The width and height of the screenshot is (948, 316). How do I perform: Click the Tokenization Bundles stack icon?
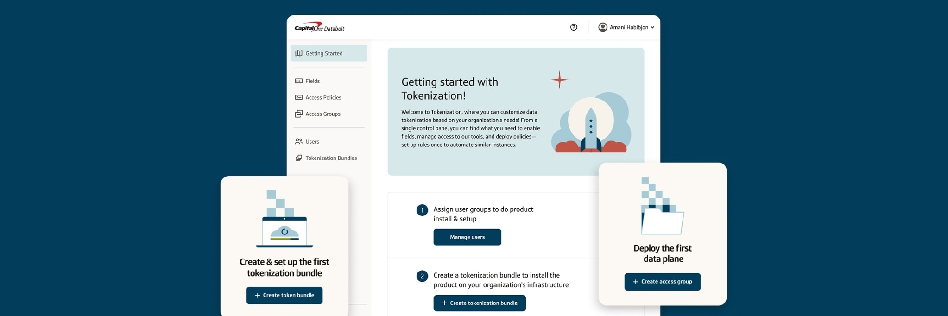(x=299, y=158)
